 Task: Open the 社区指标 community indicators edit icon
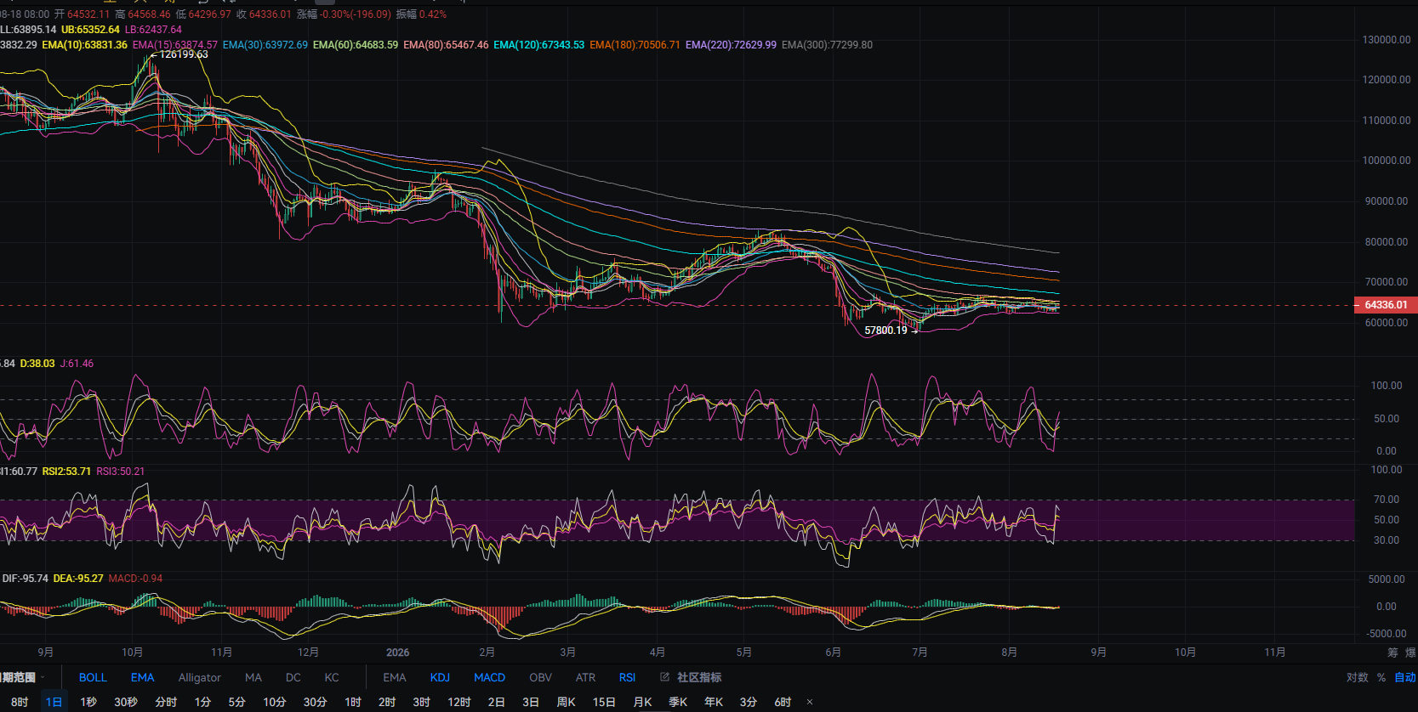(665, 677)
